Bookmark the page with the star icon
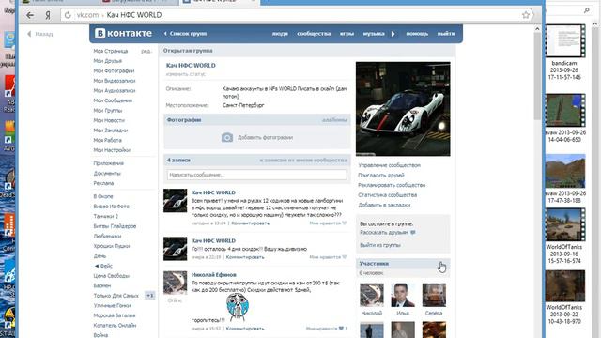Image resolution: width=601 pixels, height=338 pixels. tap(526, 15)
